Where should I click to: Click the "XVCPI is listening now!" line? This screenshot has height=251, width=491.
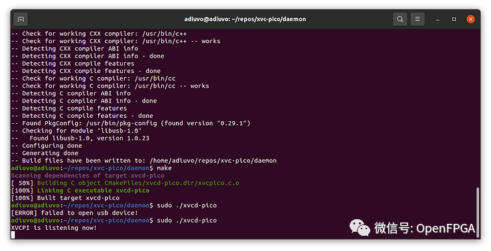54,228
